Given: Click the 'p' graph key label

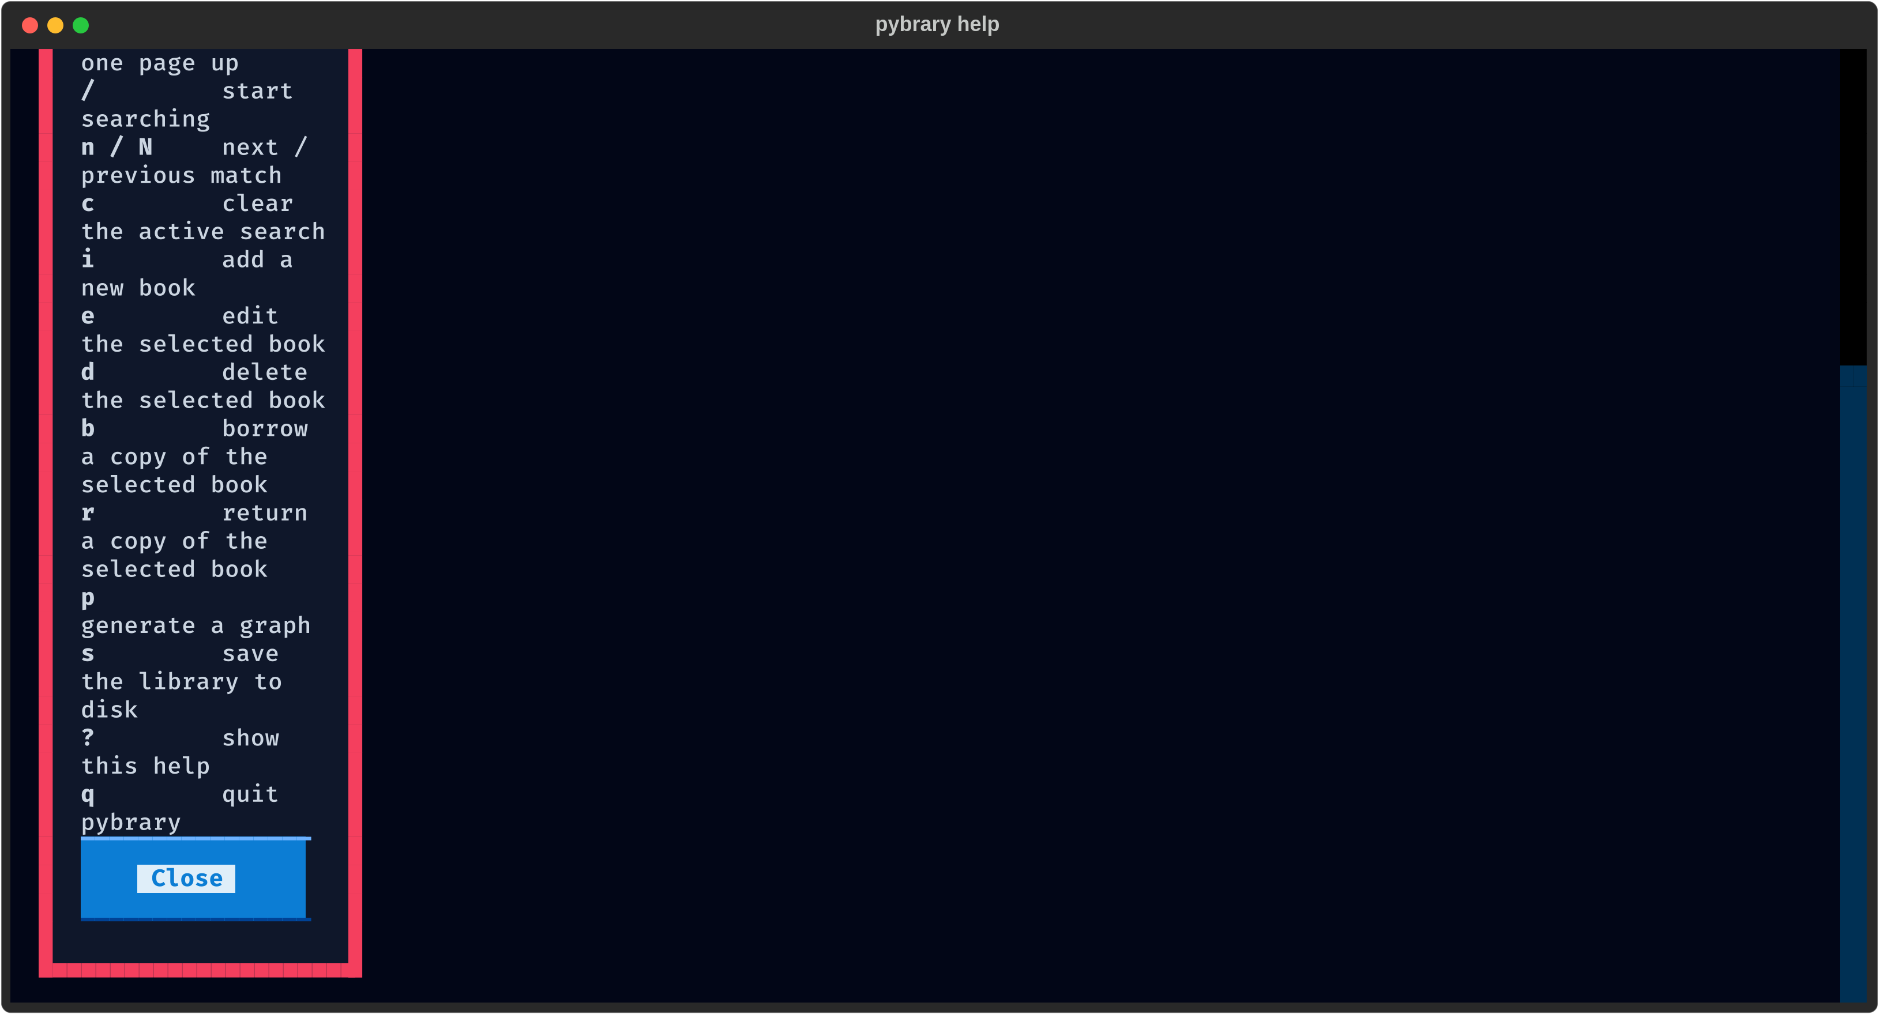Looking at the screenshot, I should (88, 598).
